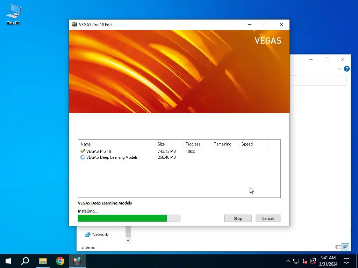Open the taskbar clock and date

pos(328,261)
